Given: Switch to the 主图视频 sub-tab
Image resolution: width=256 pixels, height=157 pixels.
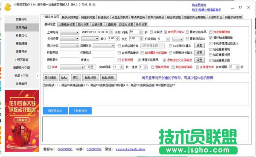Looking at the screenshot, I should (111, 25).
